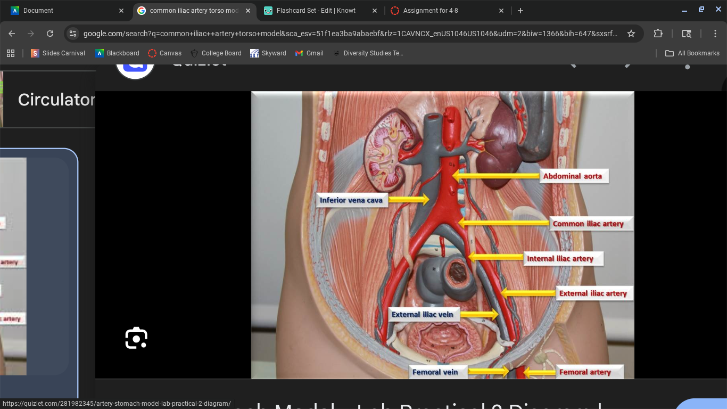Bookmark this page with the star icon

tap(631, 34)
